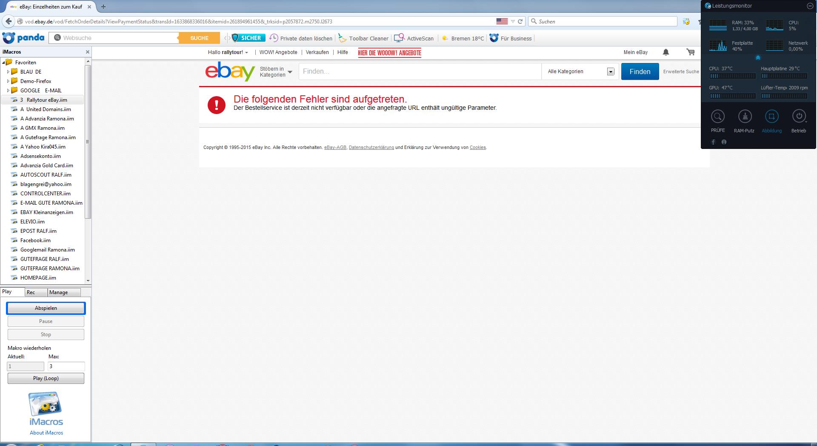Click the Max loop count field
817x446 pixels.
click(66, 366)
